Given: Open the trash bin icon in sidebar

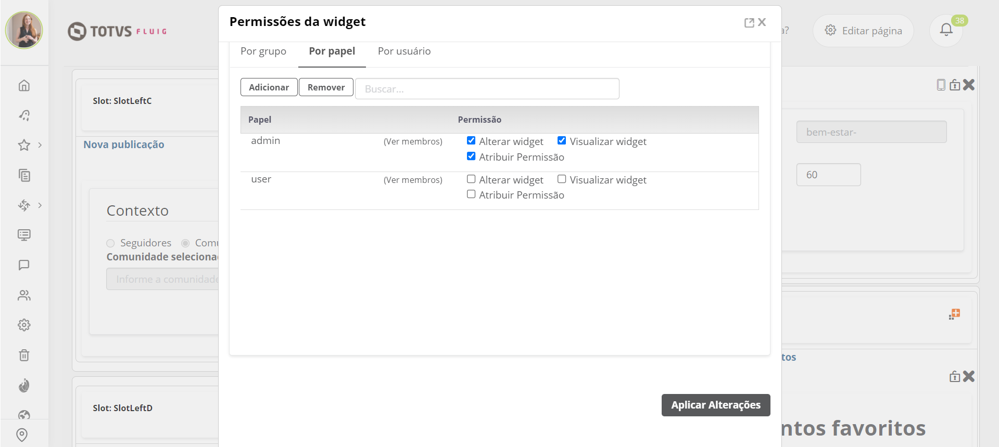Looking at the screenshot, I should point(24,356).
